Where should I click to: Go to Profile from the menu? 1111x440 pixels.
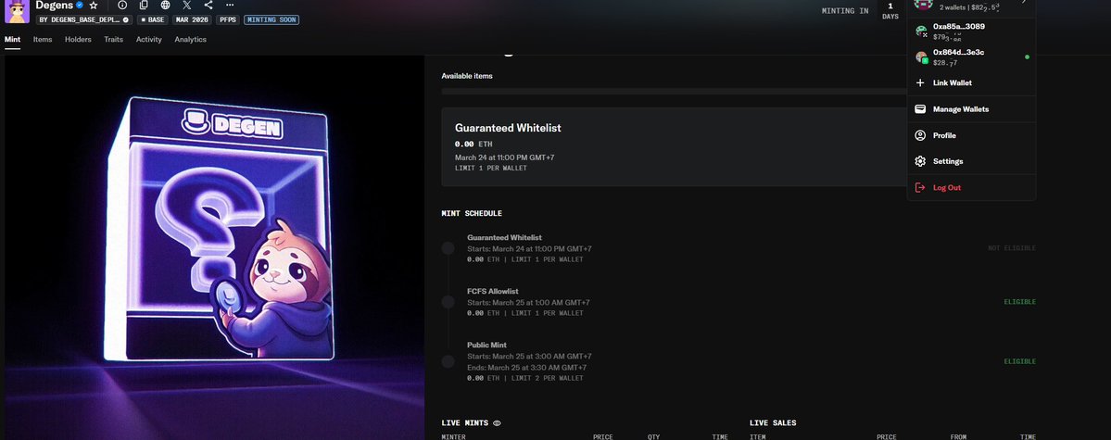[971, 135]
